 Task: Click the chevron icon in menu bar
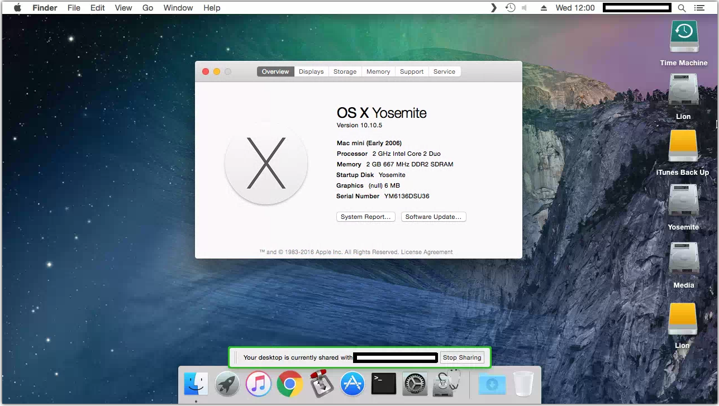[493, 8]
